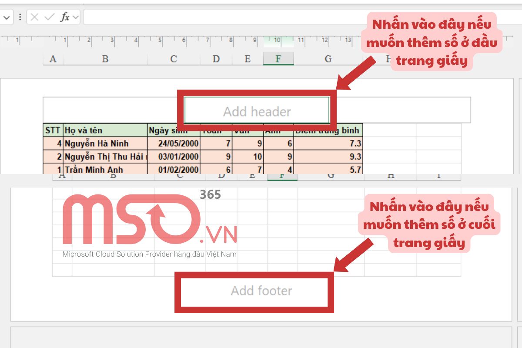The width and height of the screenshot is (522, 348).
Task: Select the left header section box
Action: (114, 110)
